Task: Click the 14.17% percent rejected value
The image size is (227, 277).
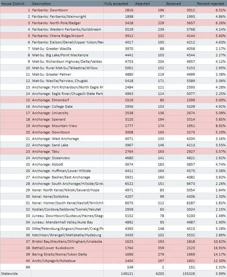Action: [x=220, y=254]
